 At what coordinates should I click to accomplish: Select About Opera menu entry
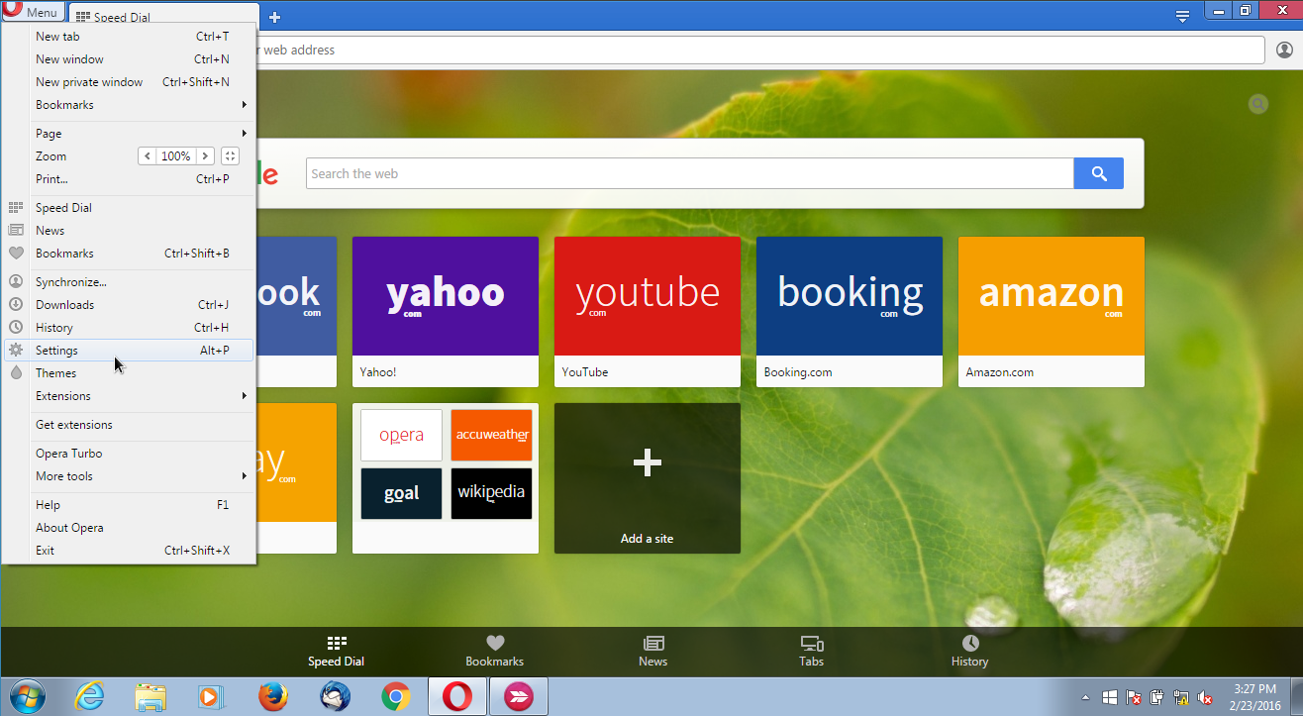point(129,528)
